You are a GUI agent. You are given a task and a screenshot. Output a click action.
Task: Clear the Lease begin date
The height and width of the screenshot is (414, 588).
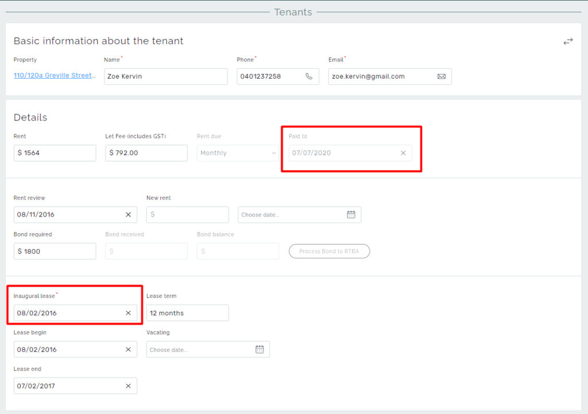(128, 350)
